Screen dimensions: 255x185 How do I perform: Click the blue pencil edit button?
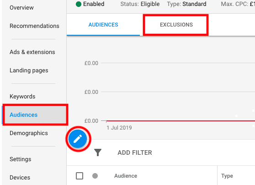tap(78, 139)
